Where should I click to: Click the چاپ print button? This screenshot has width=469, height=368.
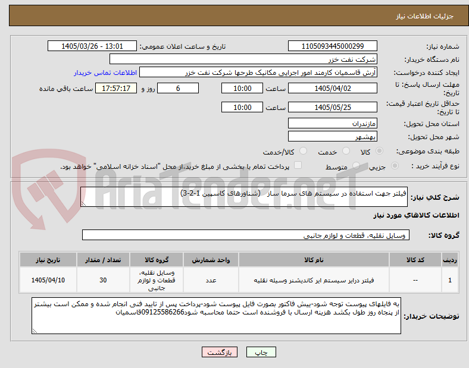coord(261,352)
